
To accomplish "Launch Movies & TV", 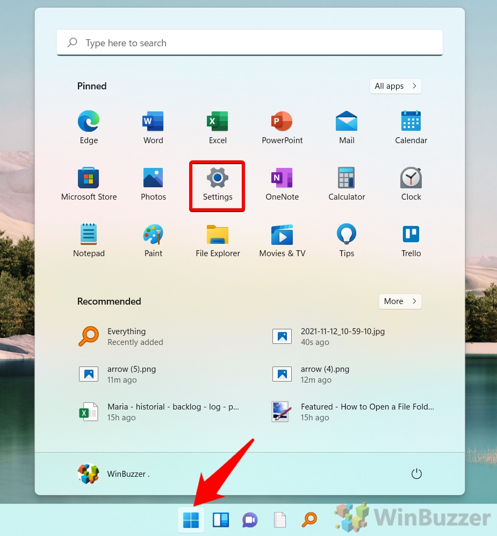I will point(282,241).
